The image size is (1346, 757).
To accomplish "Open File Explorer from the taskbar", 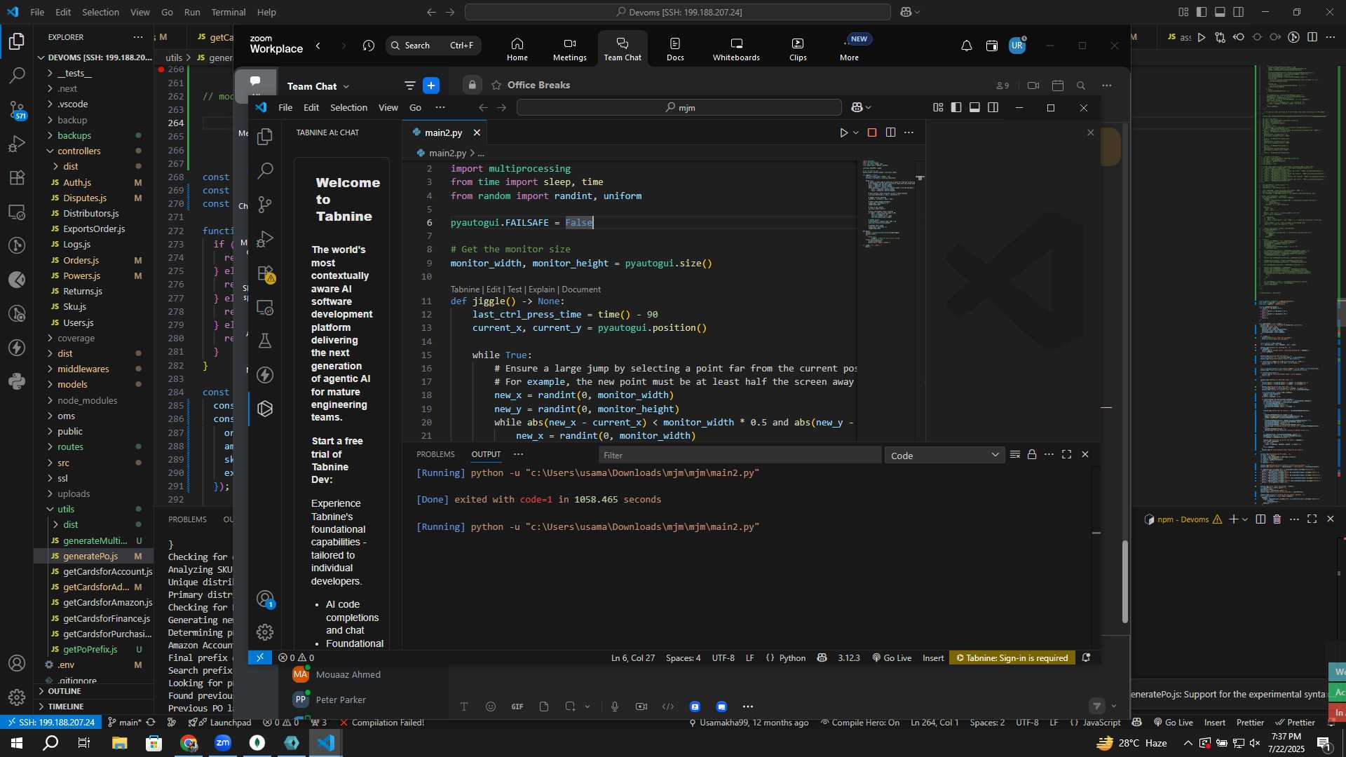I will pyautogui.click(x=119, y=743).
